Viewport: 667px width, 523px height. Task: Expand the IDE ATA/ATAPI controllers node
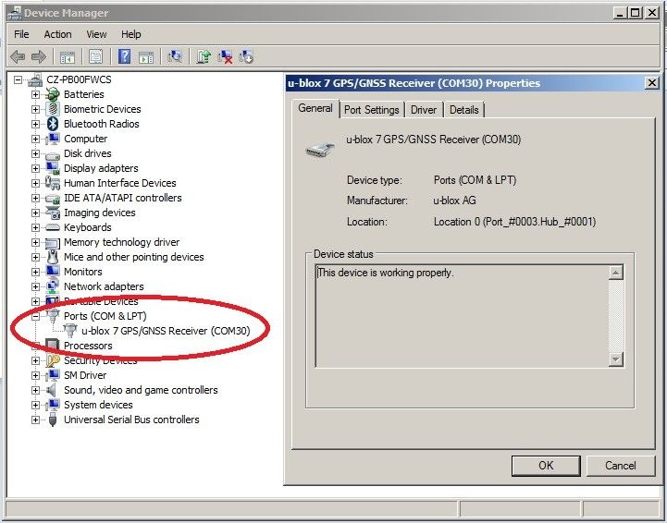36,198
